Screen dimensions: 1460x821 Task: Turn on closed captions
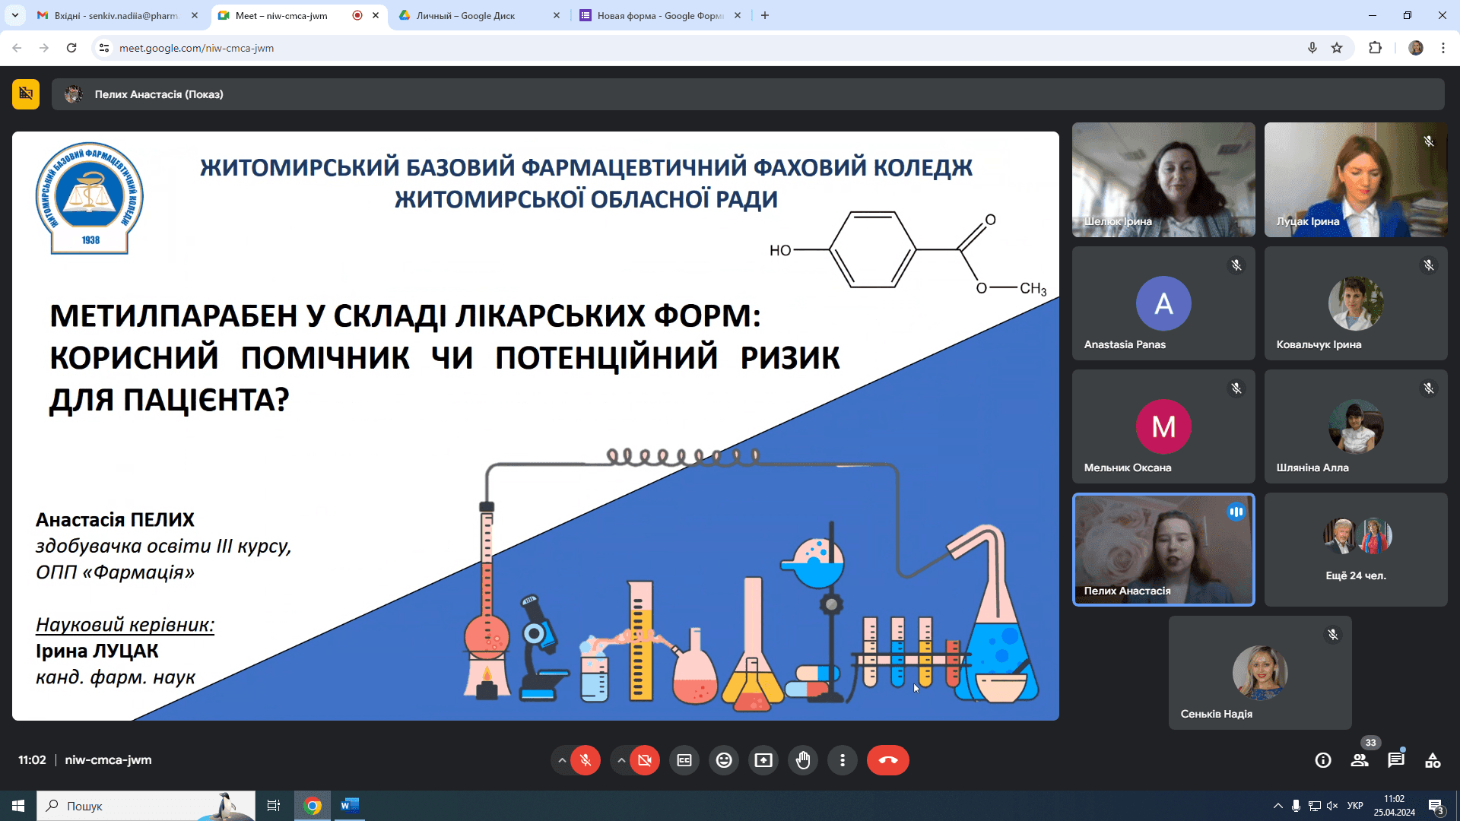tap(684, 760)
